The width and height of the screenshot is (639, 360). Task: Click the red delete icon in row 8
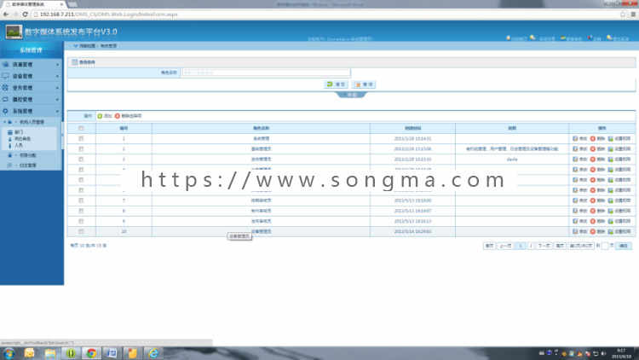click(592, 211)
